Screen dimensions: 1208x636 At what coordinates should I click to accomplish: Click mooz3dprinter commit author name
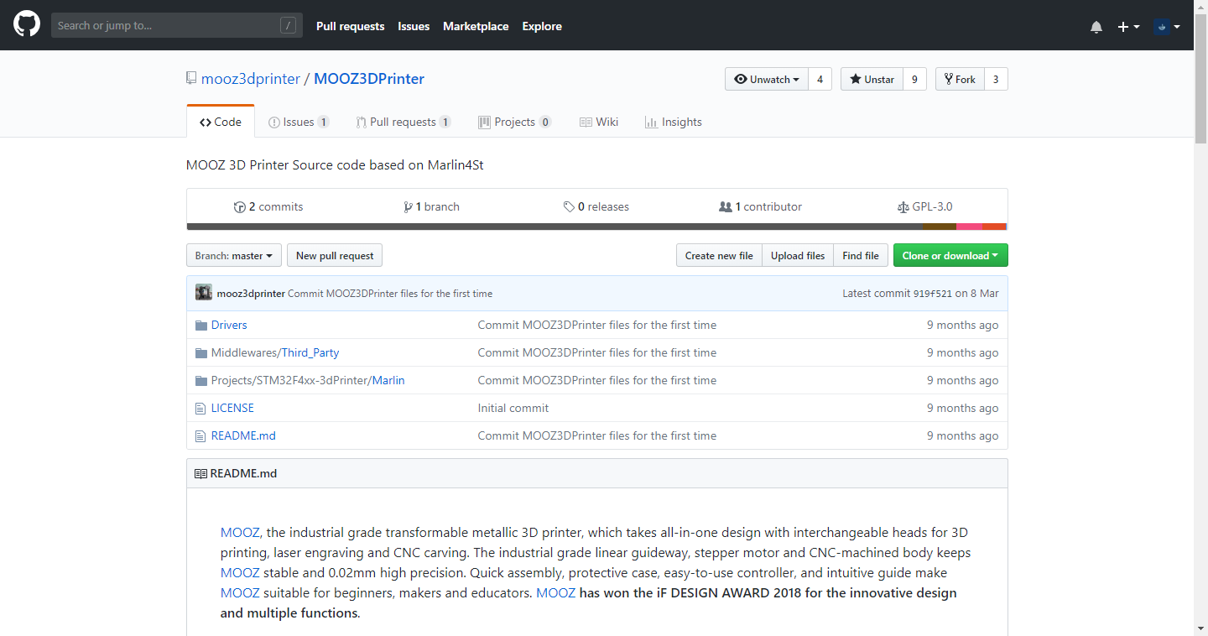251,294
